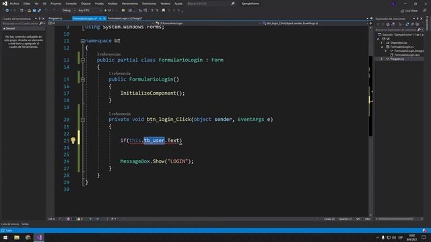Select FormularioLogin.resx in Solution Explorer

pos(407,55)
